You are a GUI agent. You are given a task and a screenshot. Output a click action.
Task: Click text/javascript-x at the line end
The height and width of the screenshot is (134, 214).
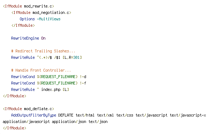point(188,115)
